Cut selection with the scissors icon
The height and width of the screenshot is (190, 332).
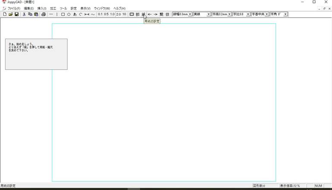point(24,14)
